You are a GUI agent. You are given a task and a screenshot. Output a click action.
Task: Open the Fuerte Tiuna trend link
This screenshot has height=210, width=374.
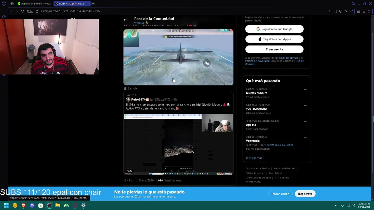click(x=273, y=145)
